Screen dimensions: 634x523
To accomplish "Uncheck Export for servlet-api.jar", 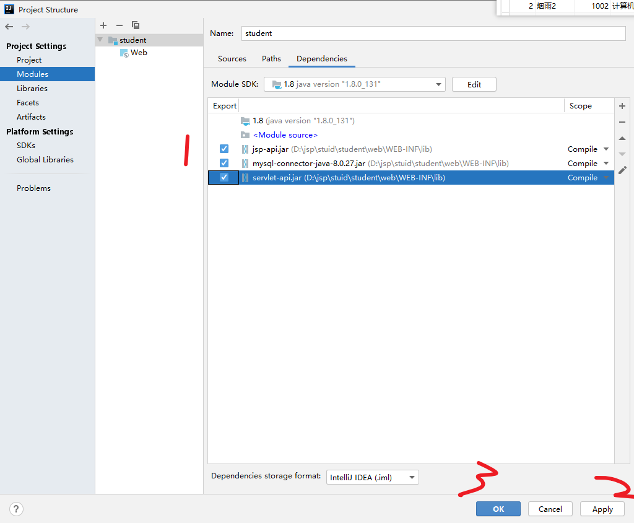I will click(x=224, y=177).
